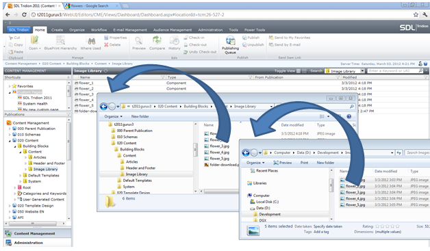Click Send by E-mail

point(285,44)
